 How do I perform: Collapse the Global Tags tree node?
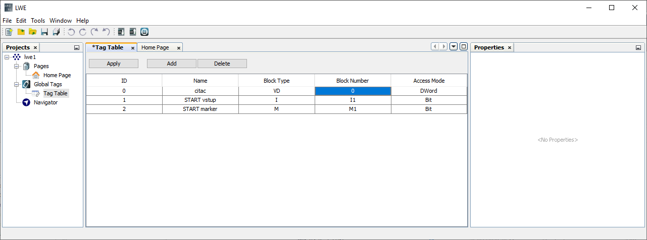coord(16,84)
